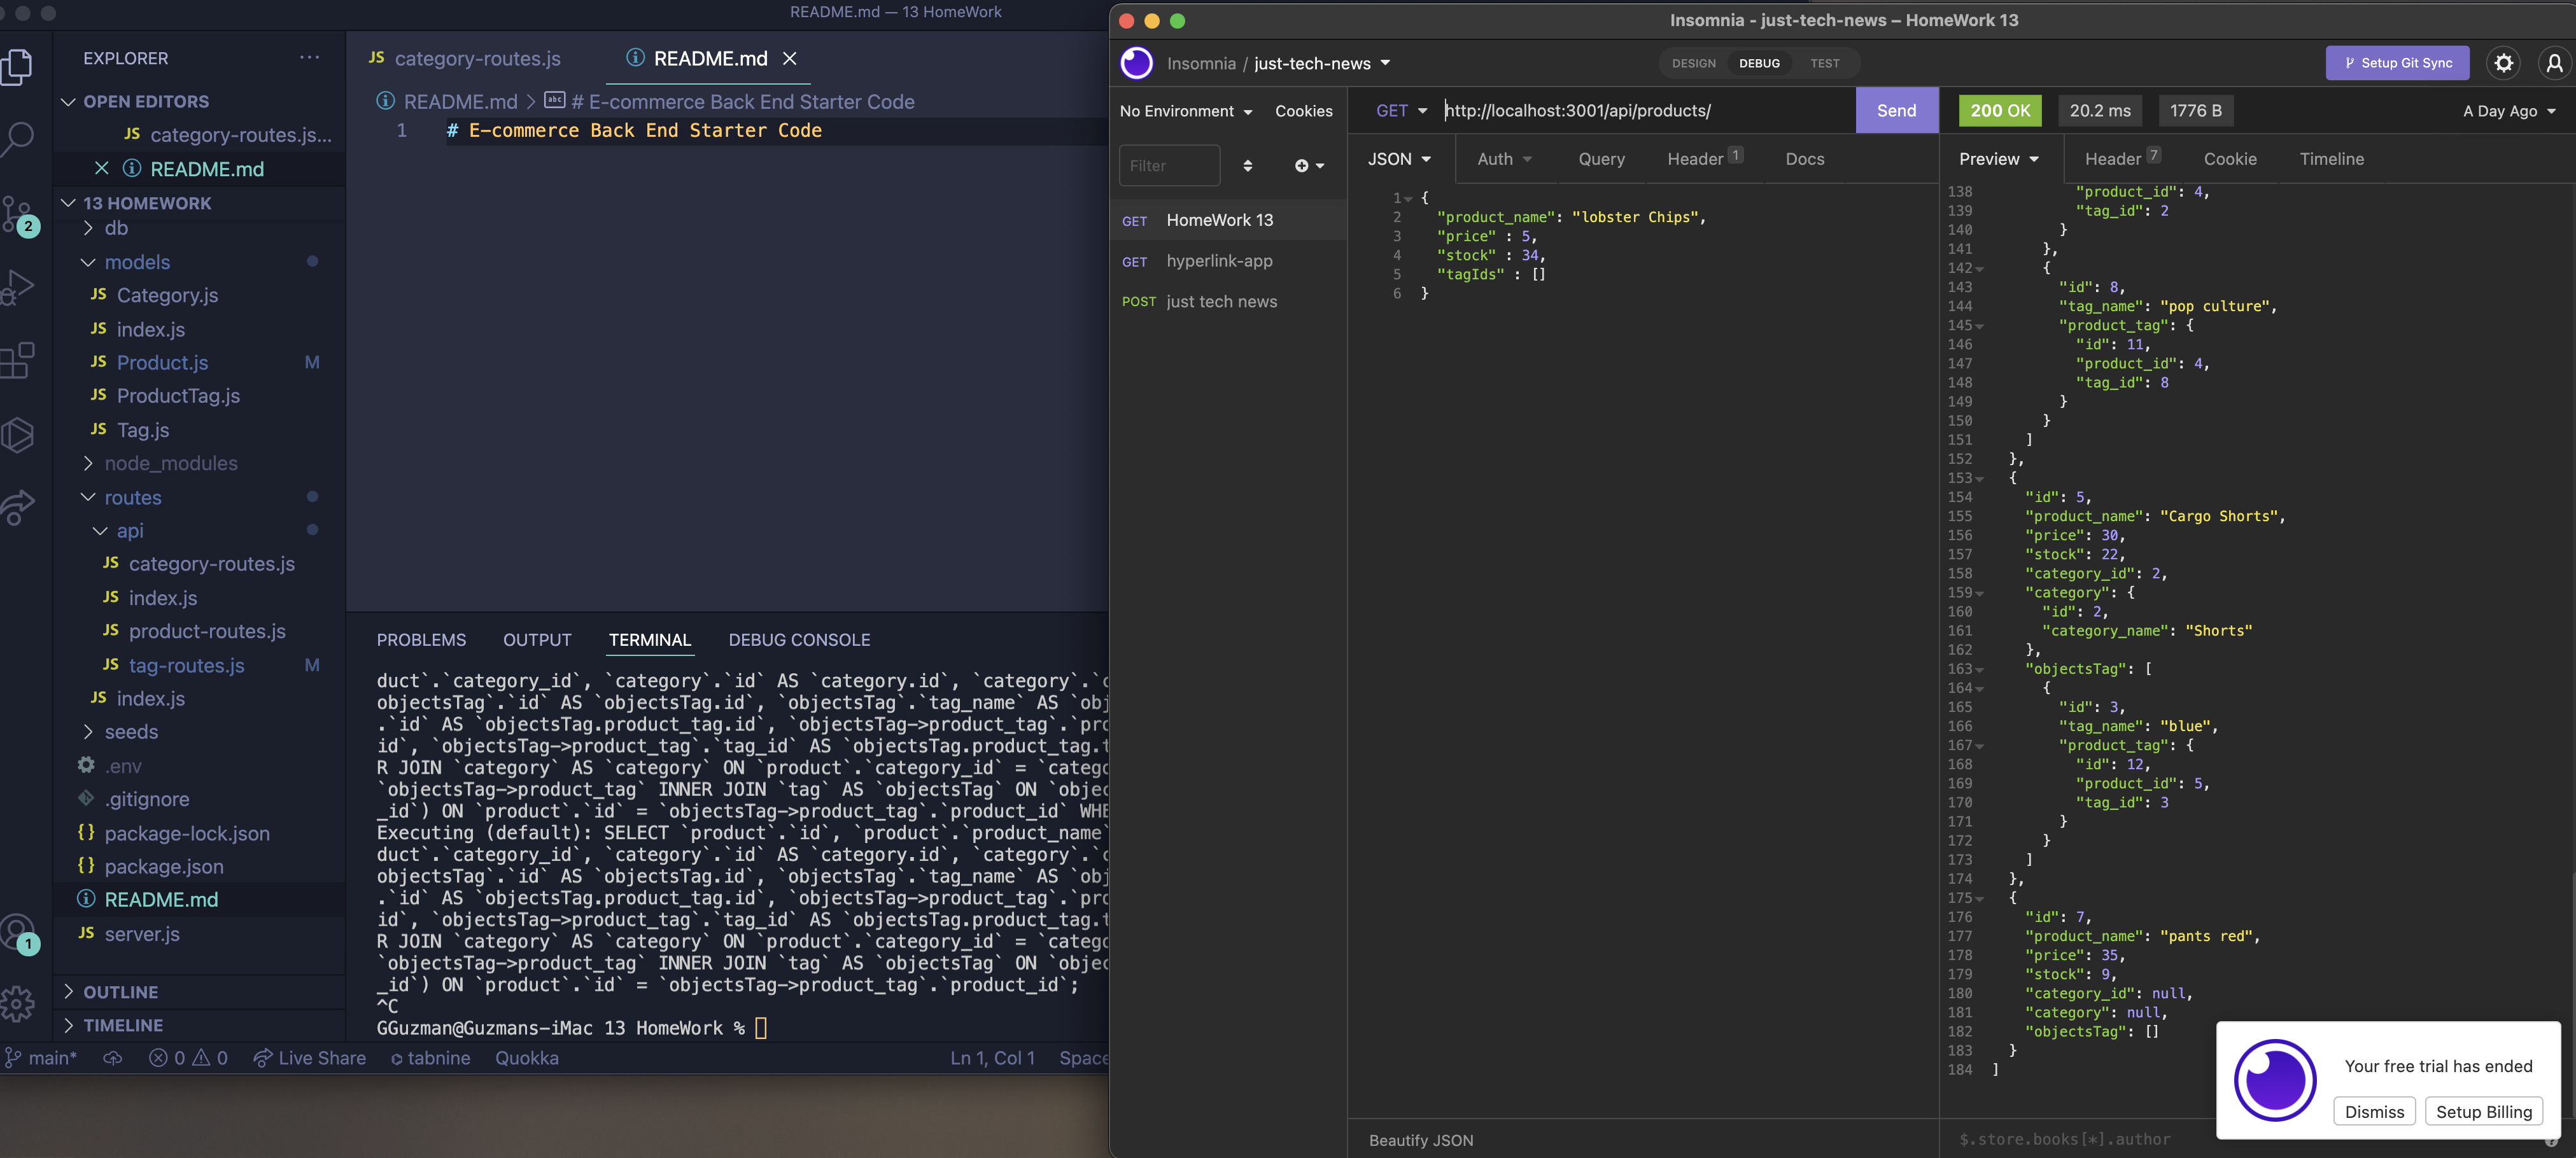2576x1158 pixels.
Task: Open the GET method dropdown
Action: pyautogui.click(x=1401, y=111)
